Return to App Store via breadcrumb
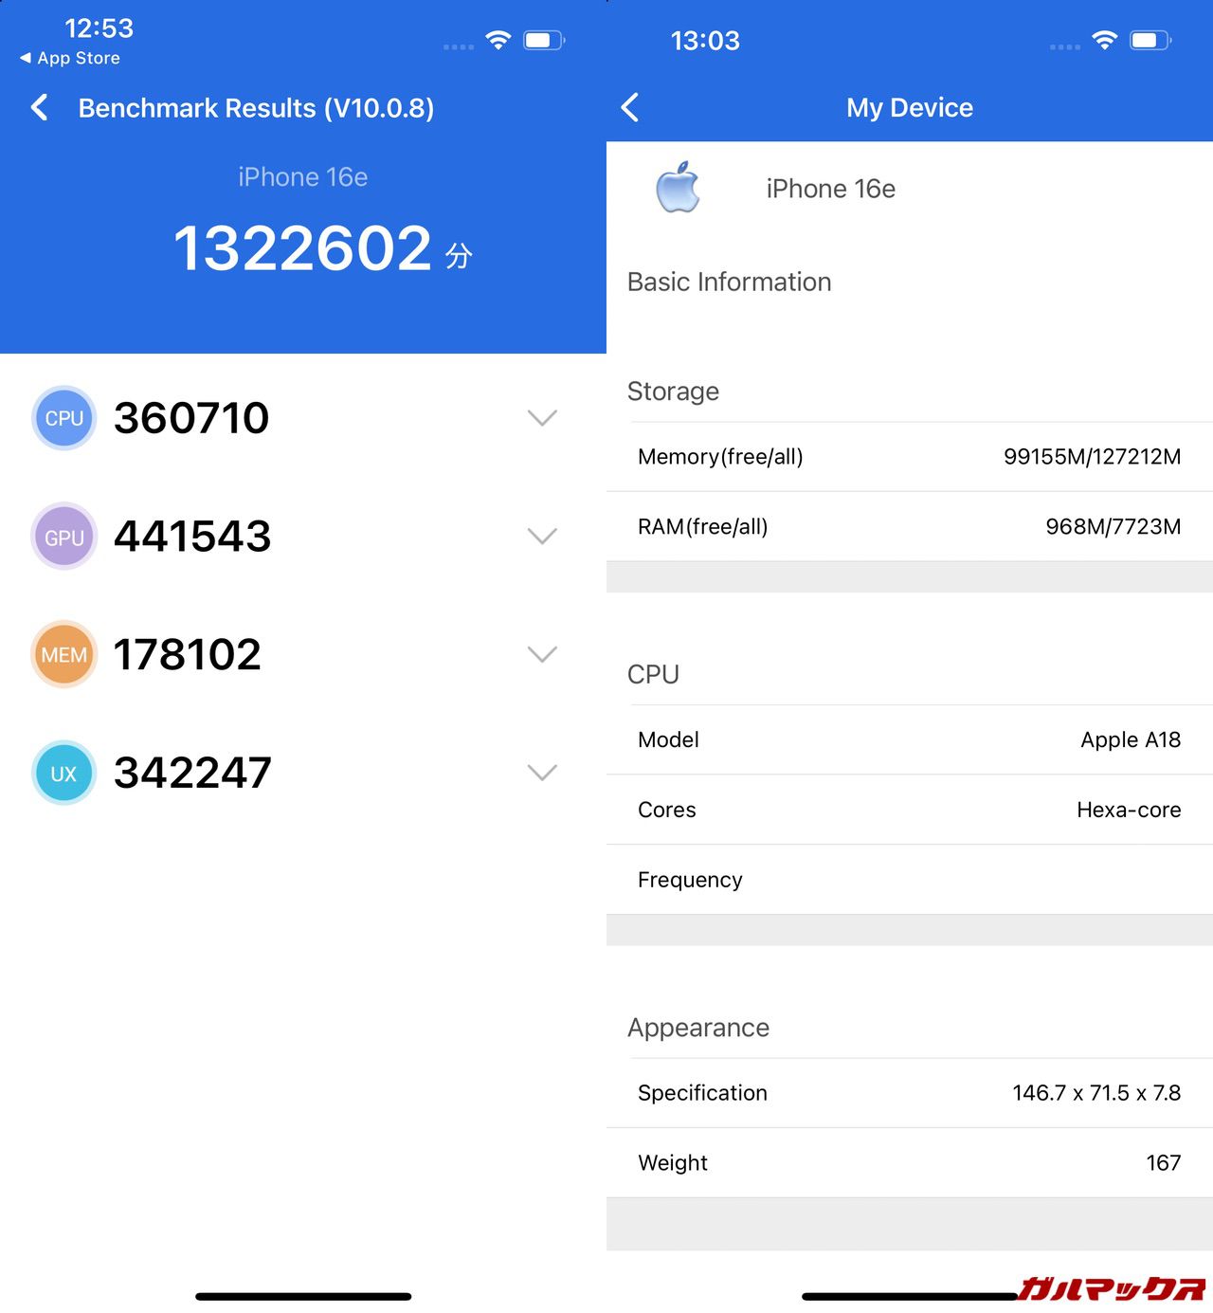Image resolution: width=1213 pixels, height=1313 pixels. (x=71, y=58)
